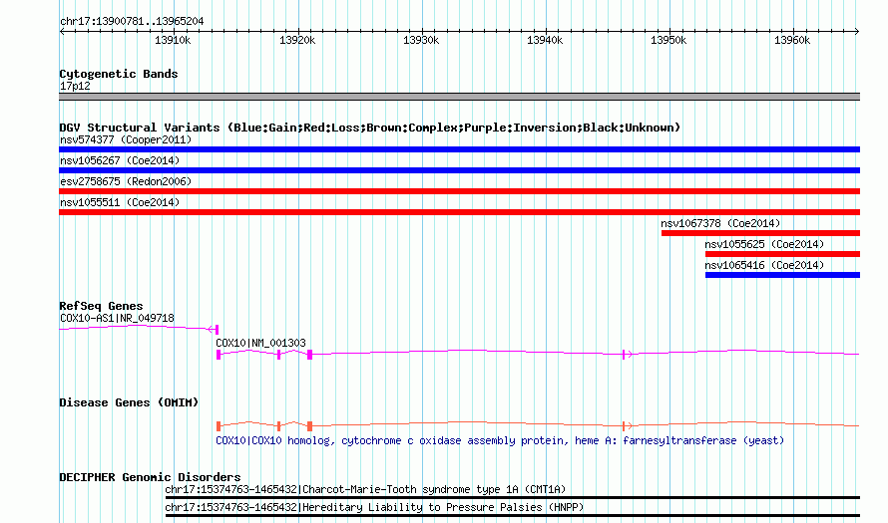
Task: Click the nsv1056267 (Coe2014) blue bar
Action: (459, 170)
